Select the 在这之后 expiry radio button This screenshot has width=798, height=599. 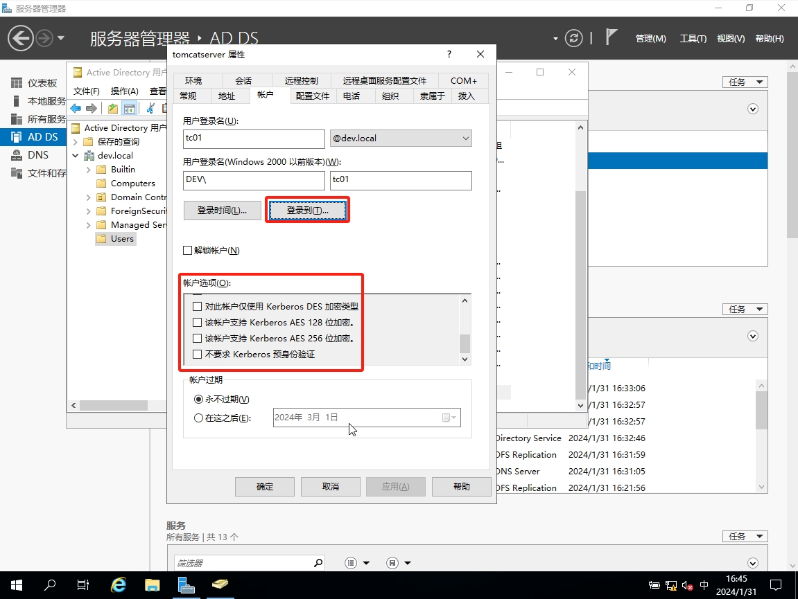pos(199,418)
